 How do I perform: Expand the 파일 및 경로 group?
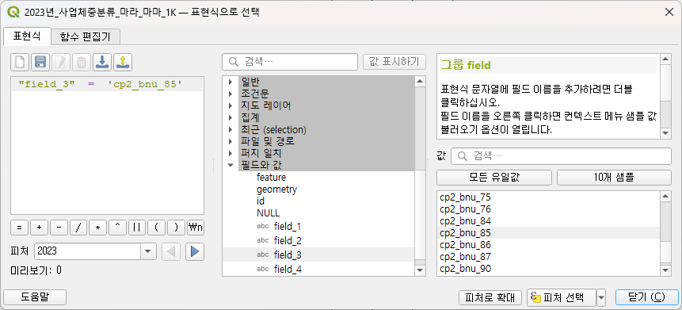coord(231,141)
